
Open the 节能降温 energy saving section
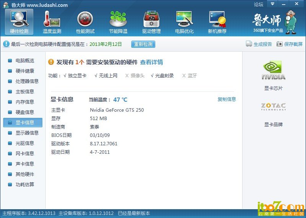click(x=118, y=22)
